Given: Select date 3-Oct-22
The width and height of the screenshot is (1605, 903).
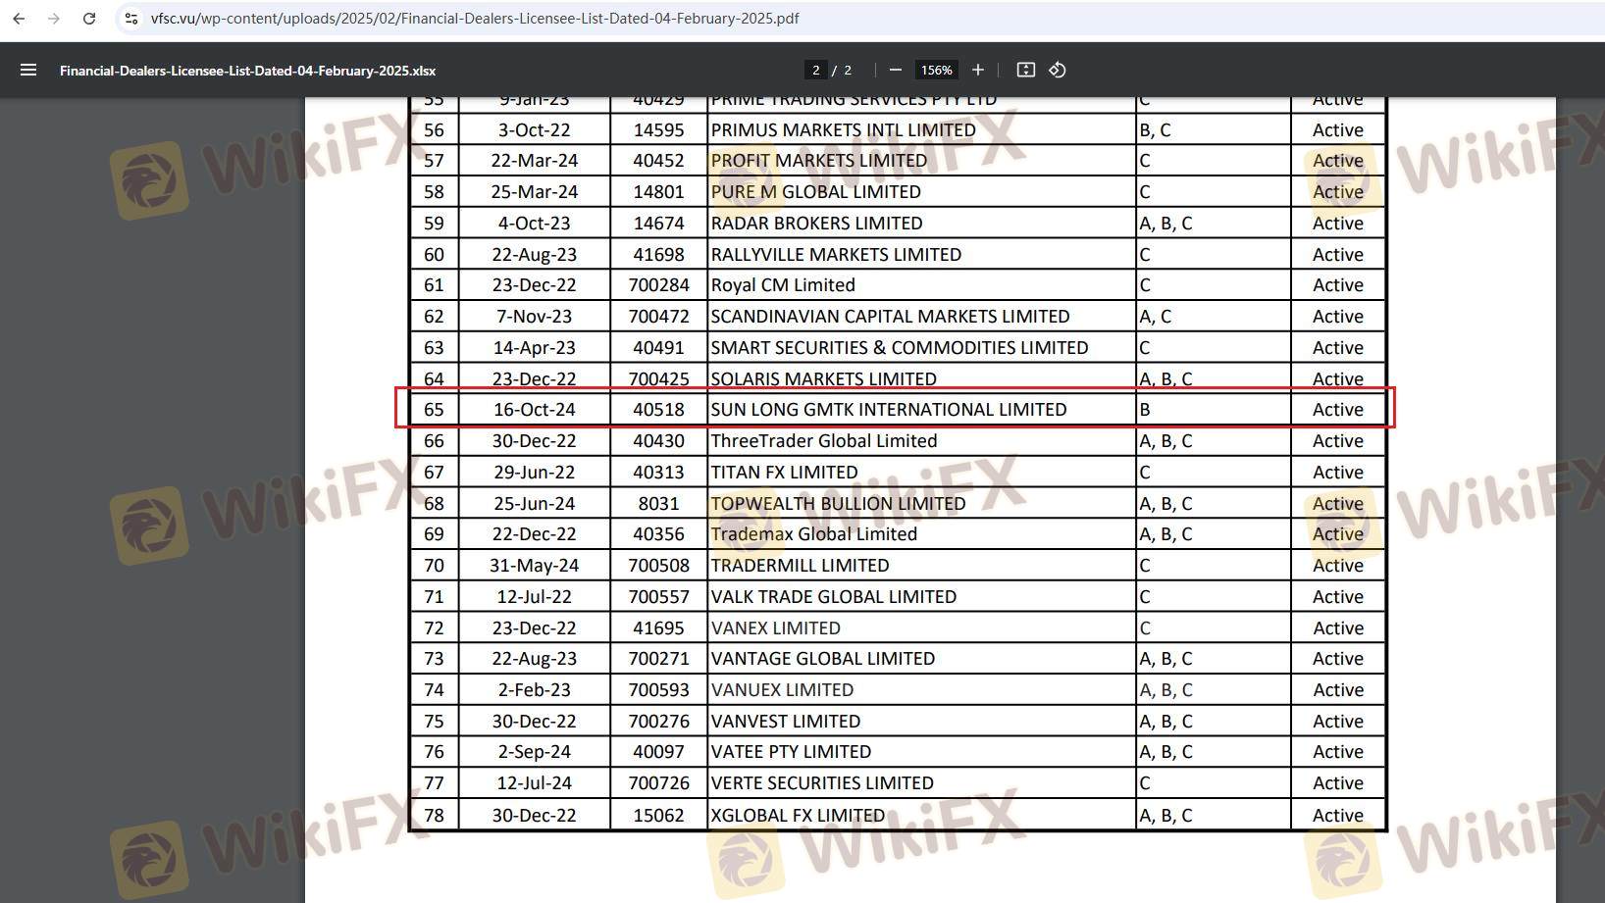Looking at the screenshot, I should 534,130.
